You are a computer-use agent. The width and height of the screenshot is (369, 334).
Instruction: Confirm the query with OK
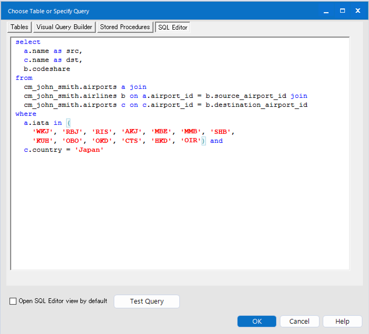point(256,321)
